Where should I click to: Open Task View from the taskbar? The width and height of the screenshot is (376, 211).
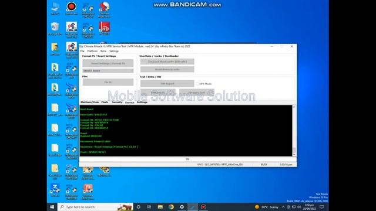pos(149,207)
